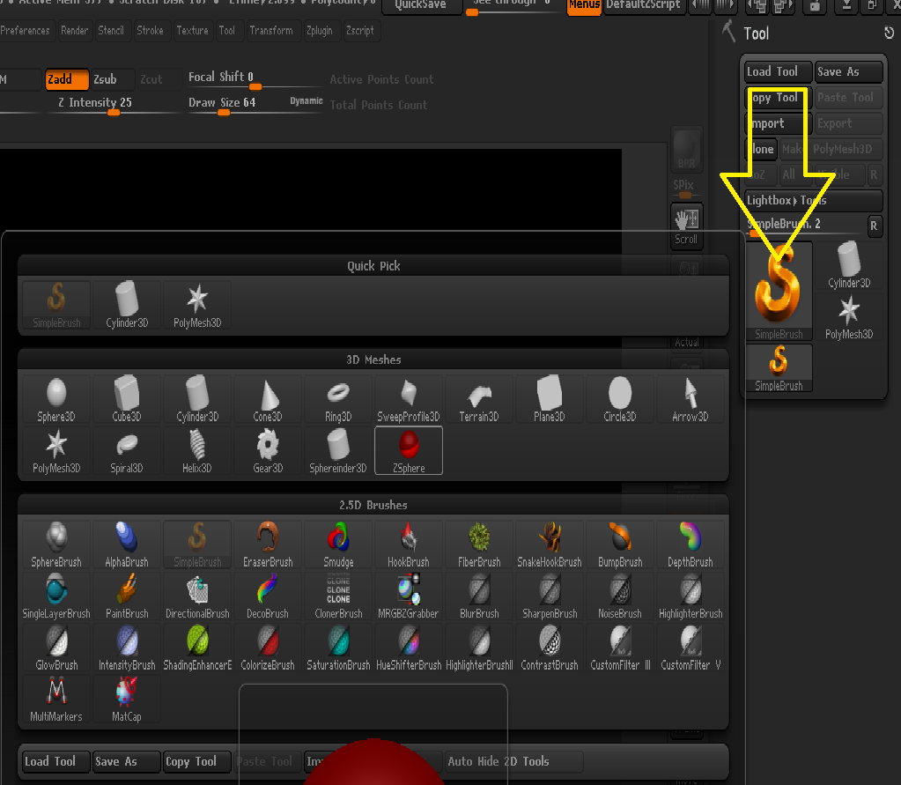Select the Spiral3D tool
901x785 pixels.
[x=127, y=451]
